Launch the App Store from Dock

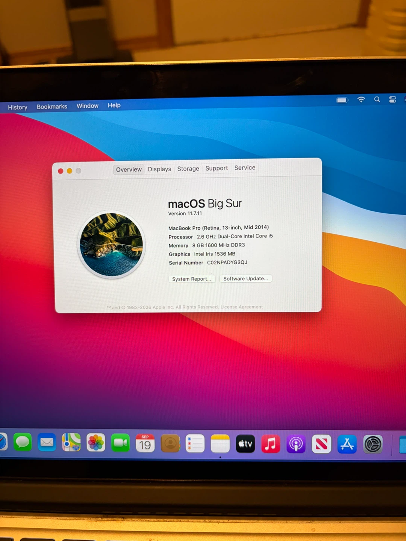pyautogui.click(x=347, y=444)
